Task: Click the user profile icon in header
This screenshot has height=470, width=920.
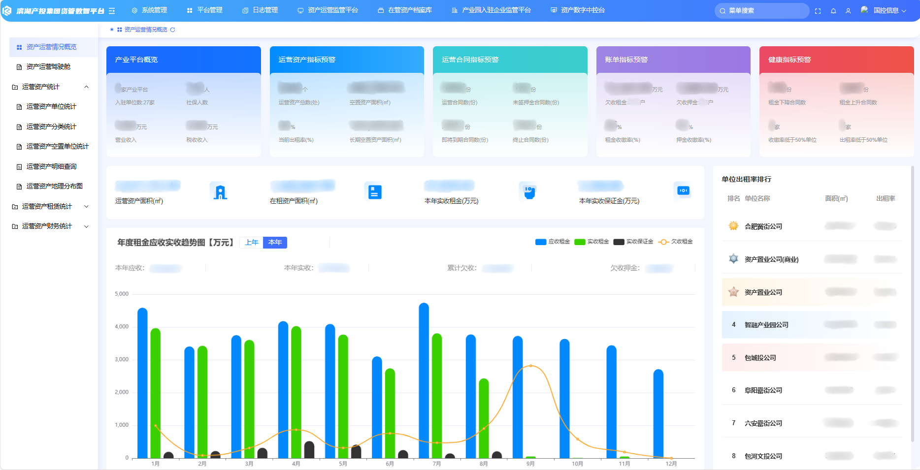Action: coord(848,11)
